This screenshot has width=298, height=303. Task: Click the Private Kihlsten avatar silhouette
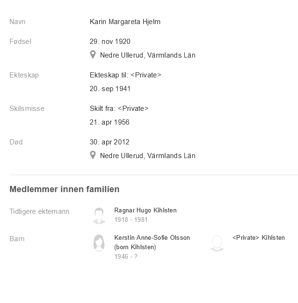click(x=217, y=243)
